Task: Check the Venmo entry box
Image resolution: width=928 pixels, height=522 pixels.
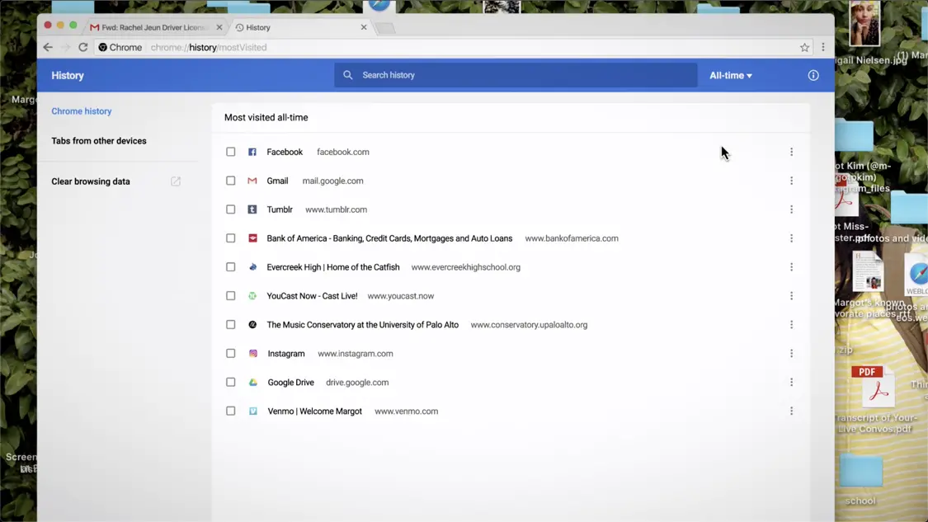Action: 231,411
